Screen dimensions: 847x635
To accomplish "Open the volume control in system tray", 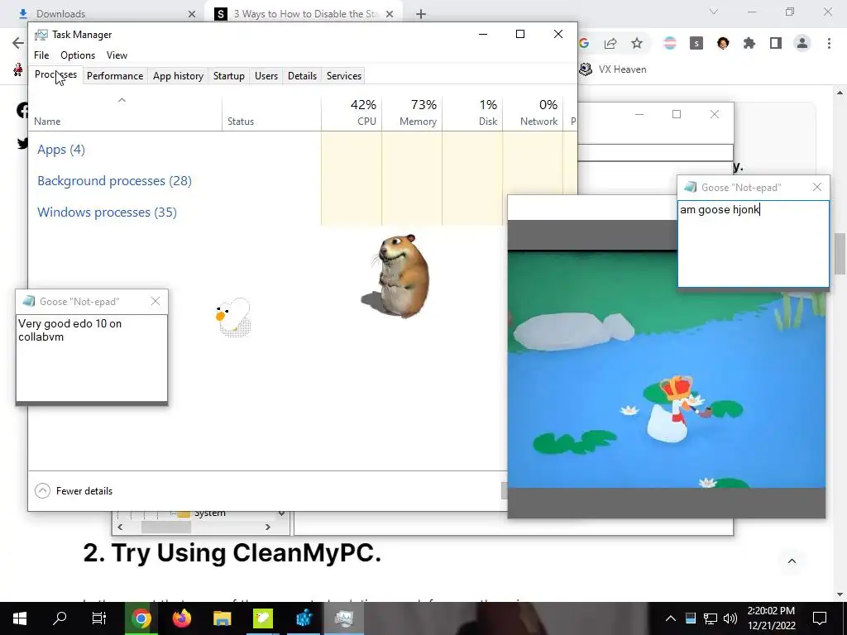I will (x=730, y=618).
